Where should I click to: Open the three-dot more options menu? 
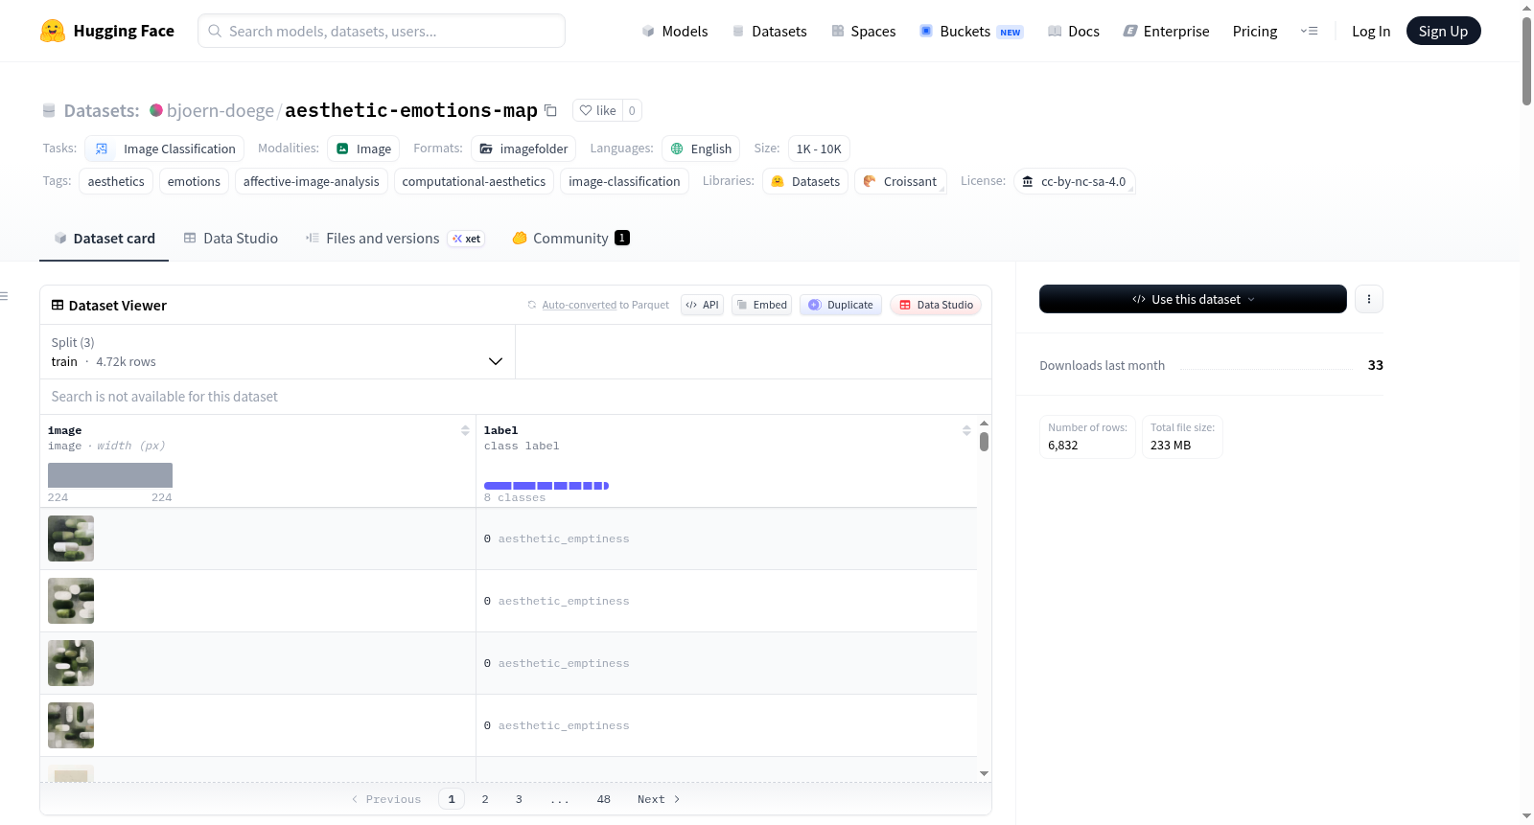pos(1369,299)
